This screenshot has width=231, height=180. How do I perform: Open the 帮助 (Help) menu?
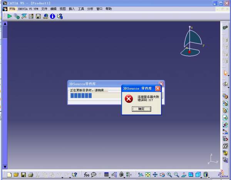point(109,9)
